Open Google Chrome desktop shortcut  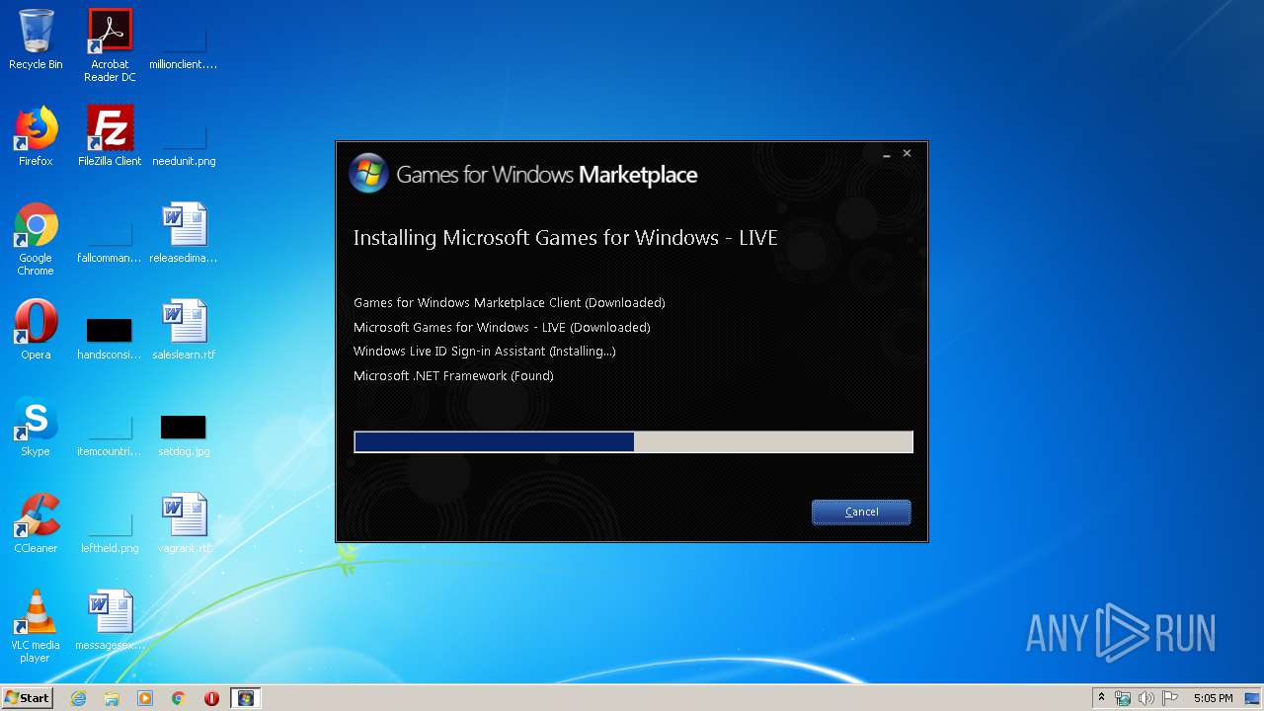(x=36, y=239)
